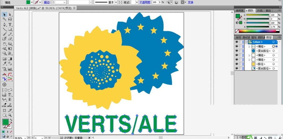Click the CMYK color spectrum bar

(x=259, y=31)
